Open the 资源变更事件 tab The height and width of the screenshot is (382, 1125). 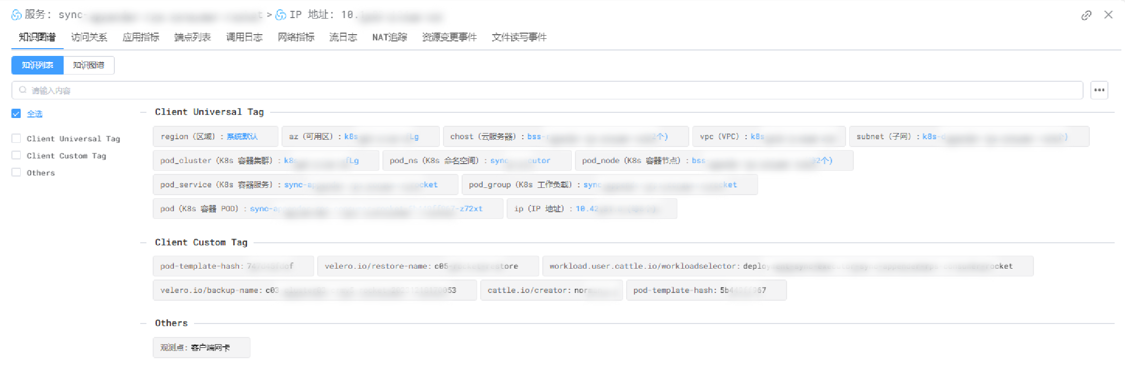pos(449,37)
